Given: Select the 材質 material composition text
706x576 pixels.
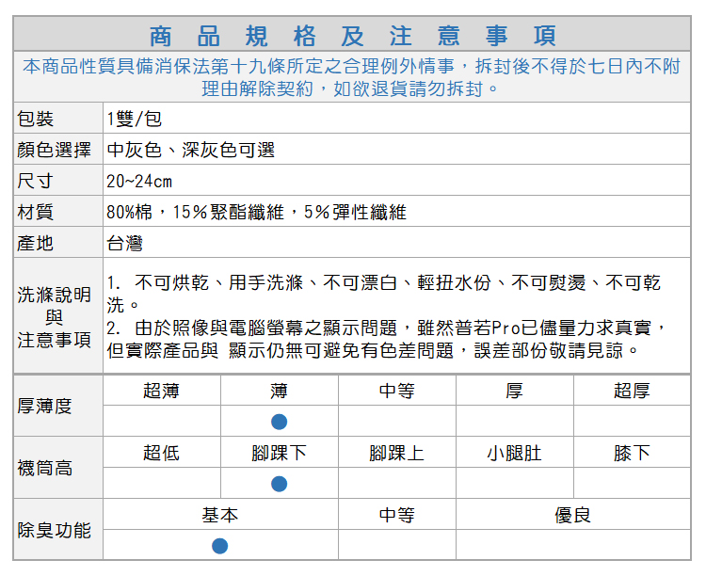Looking at the screenshot, I should [x=256, y=212].
